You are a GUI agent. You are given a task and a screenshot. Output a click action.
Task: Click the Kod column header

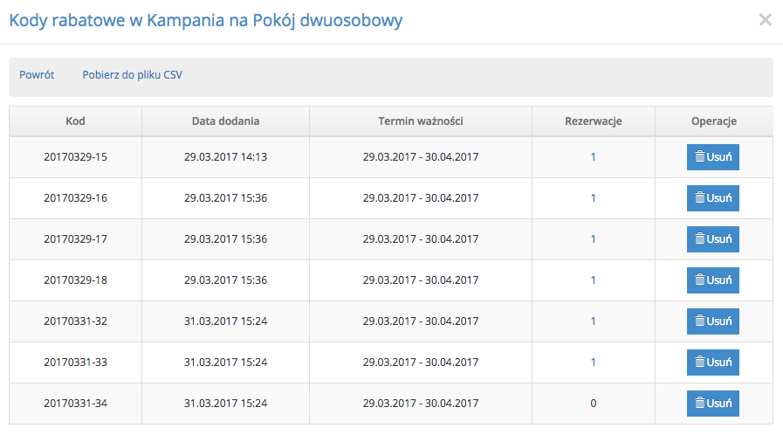point(75,121)
